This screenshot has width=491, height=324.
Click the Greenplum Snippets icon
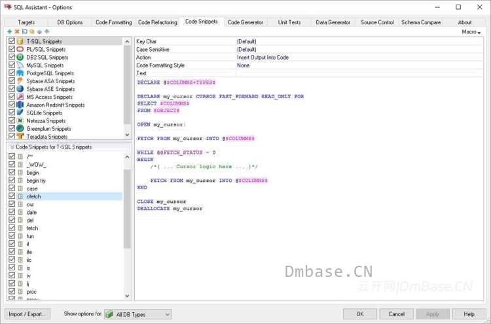pyautogui.click(x=20, y=129)
